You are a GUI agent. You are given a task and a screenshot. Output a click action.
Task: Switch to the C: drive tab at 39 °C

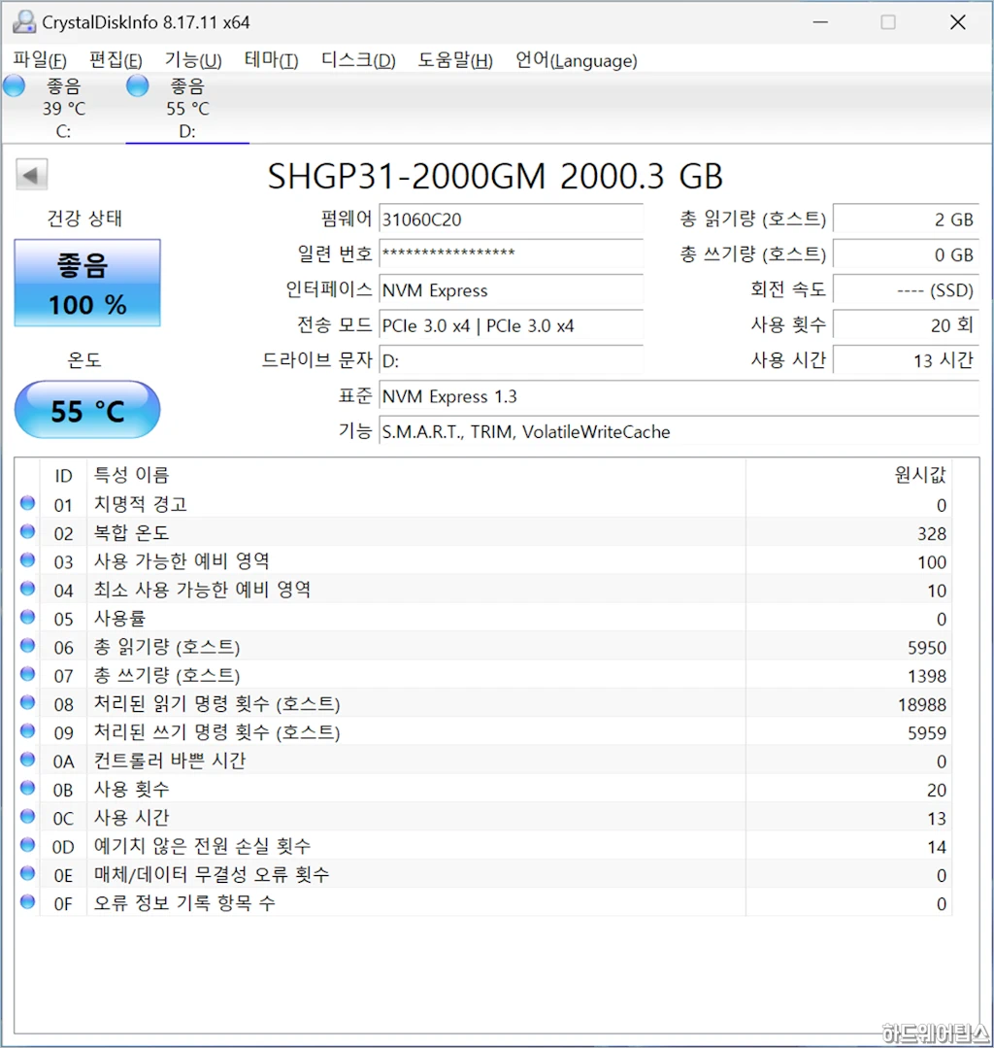(63, 108)
